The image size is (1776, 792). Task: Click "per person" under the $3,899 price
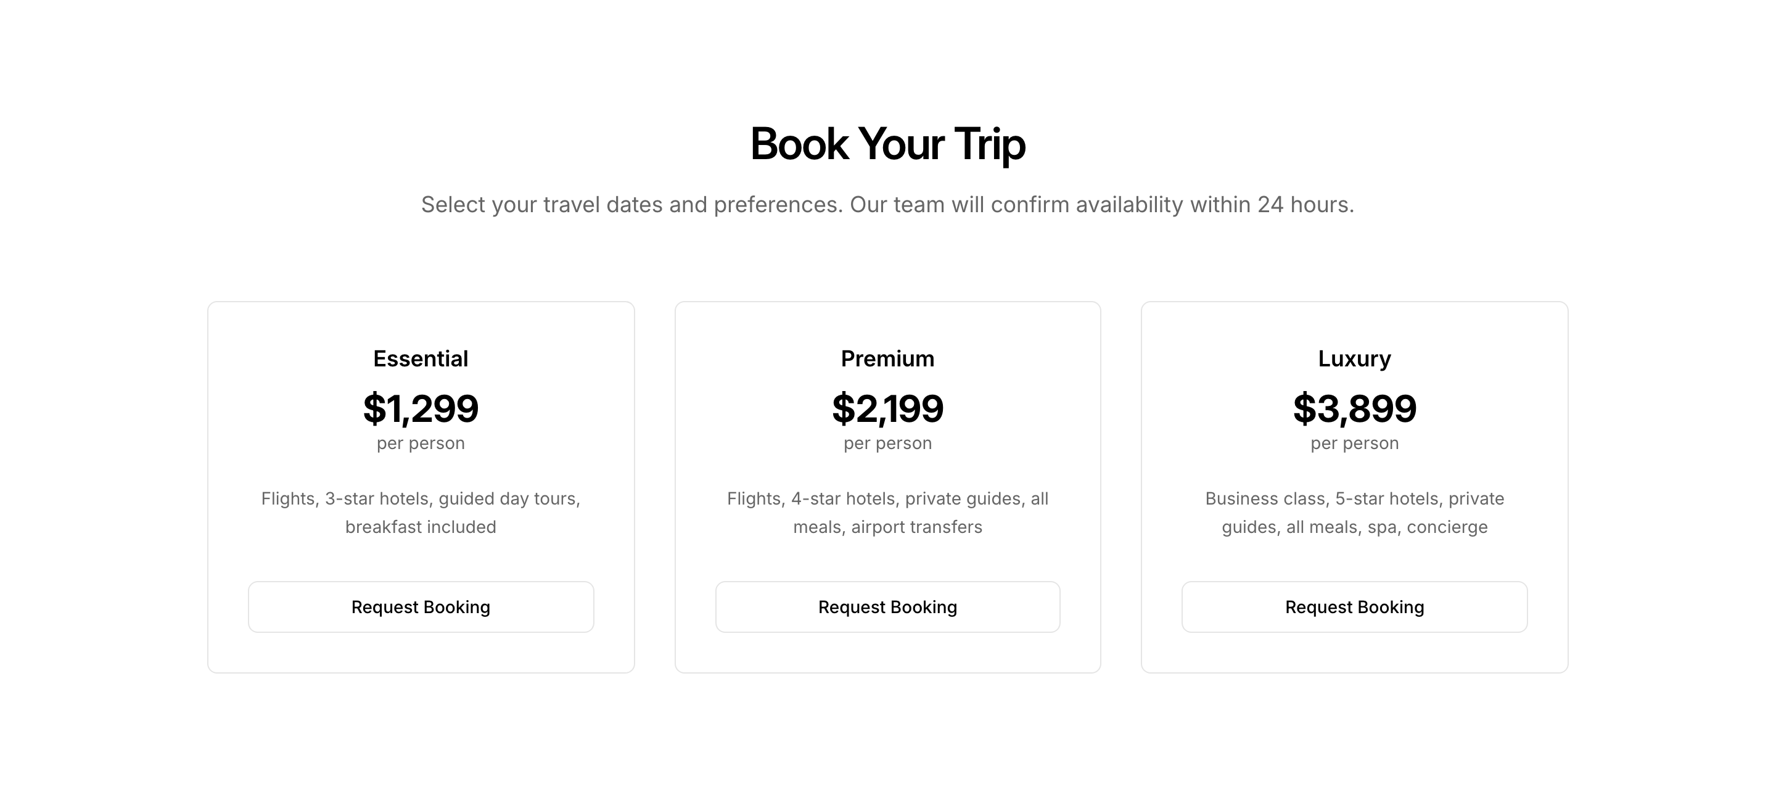pos(1354,443)
